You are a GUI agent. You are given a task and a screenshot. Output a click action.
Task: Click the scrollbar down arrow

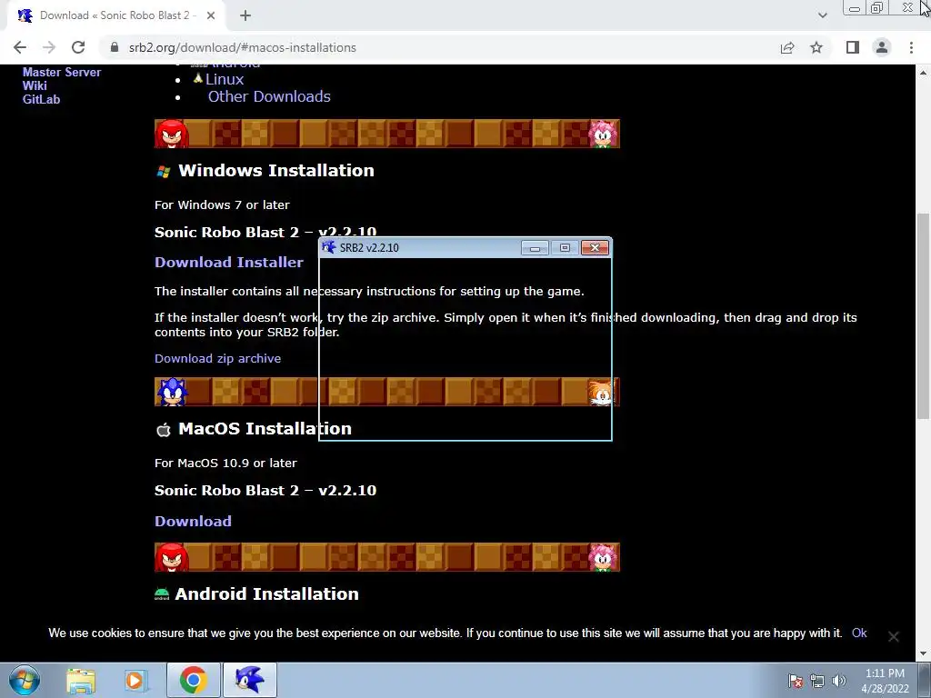tap(923, 653)
